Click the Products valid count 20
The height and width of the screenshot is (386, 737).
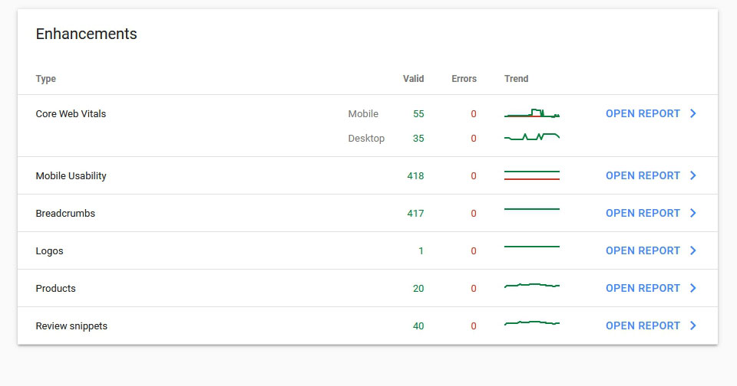click(418, 289)
